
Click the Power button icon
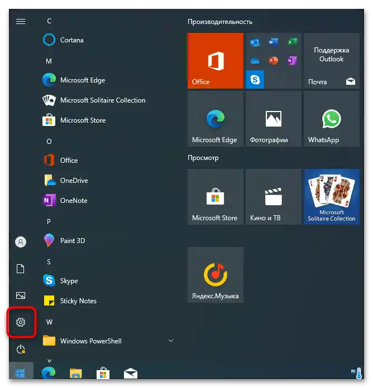pyautogui.click(x=21, y=349)
